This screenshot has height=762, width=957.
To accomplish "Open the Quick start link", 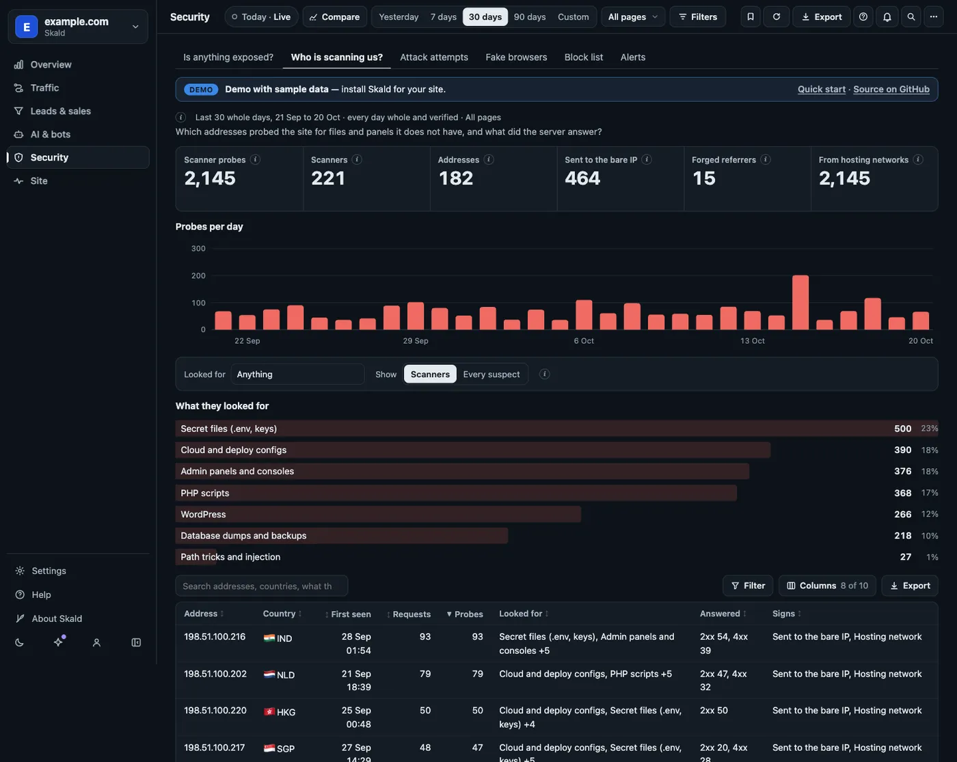I will [x=822, y=89].
